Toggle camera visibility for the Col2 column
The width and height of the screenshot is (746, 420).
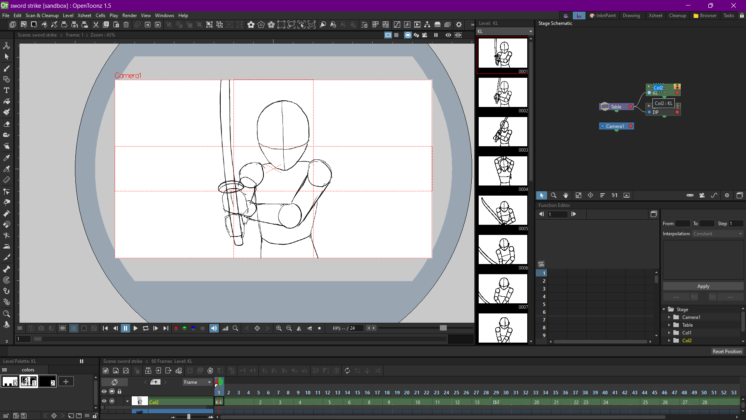click(x=112, y=401)
